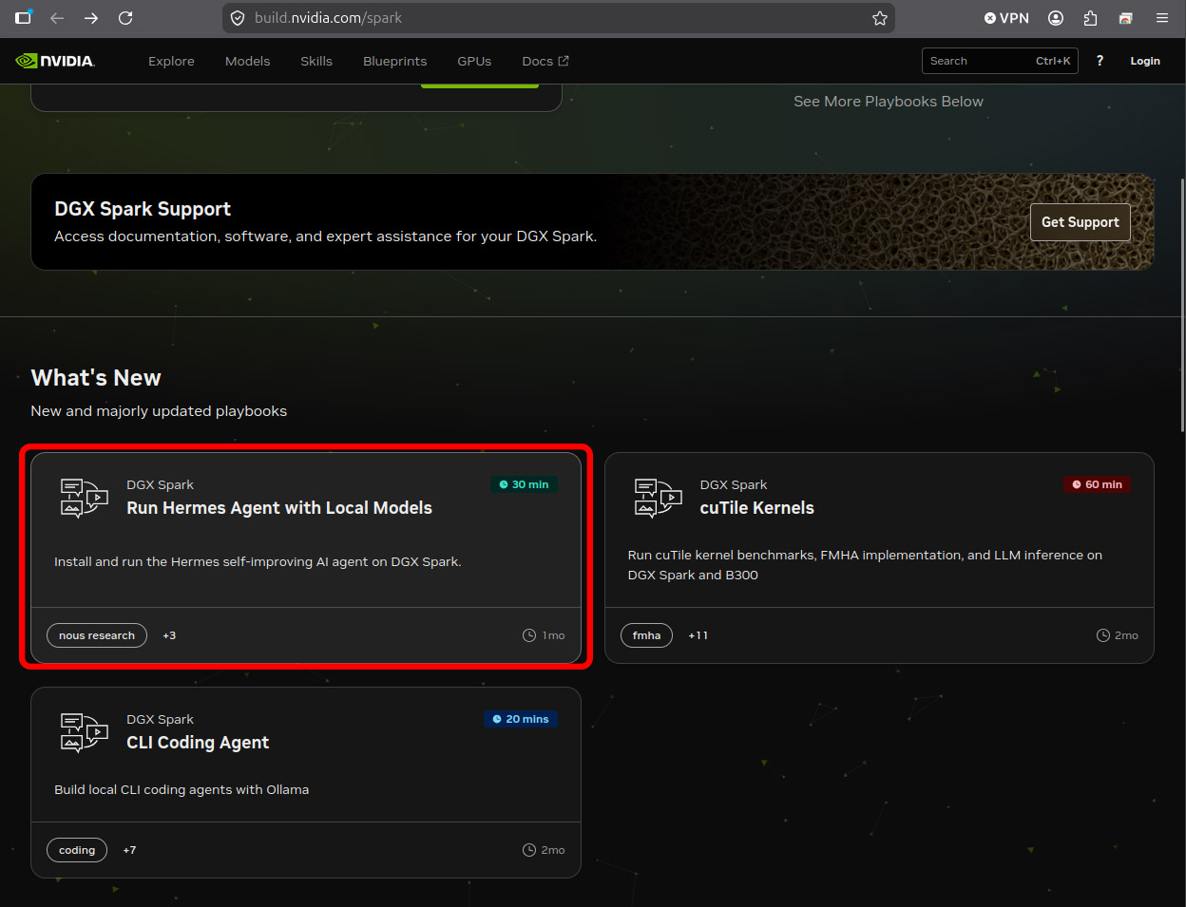Screen dimensions: 1186x907
Task: Open the cuTile Kernels playbook title
Action: coord(757,508)
